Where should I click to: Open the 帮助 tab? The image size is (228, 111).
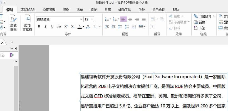(176, 10)
